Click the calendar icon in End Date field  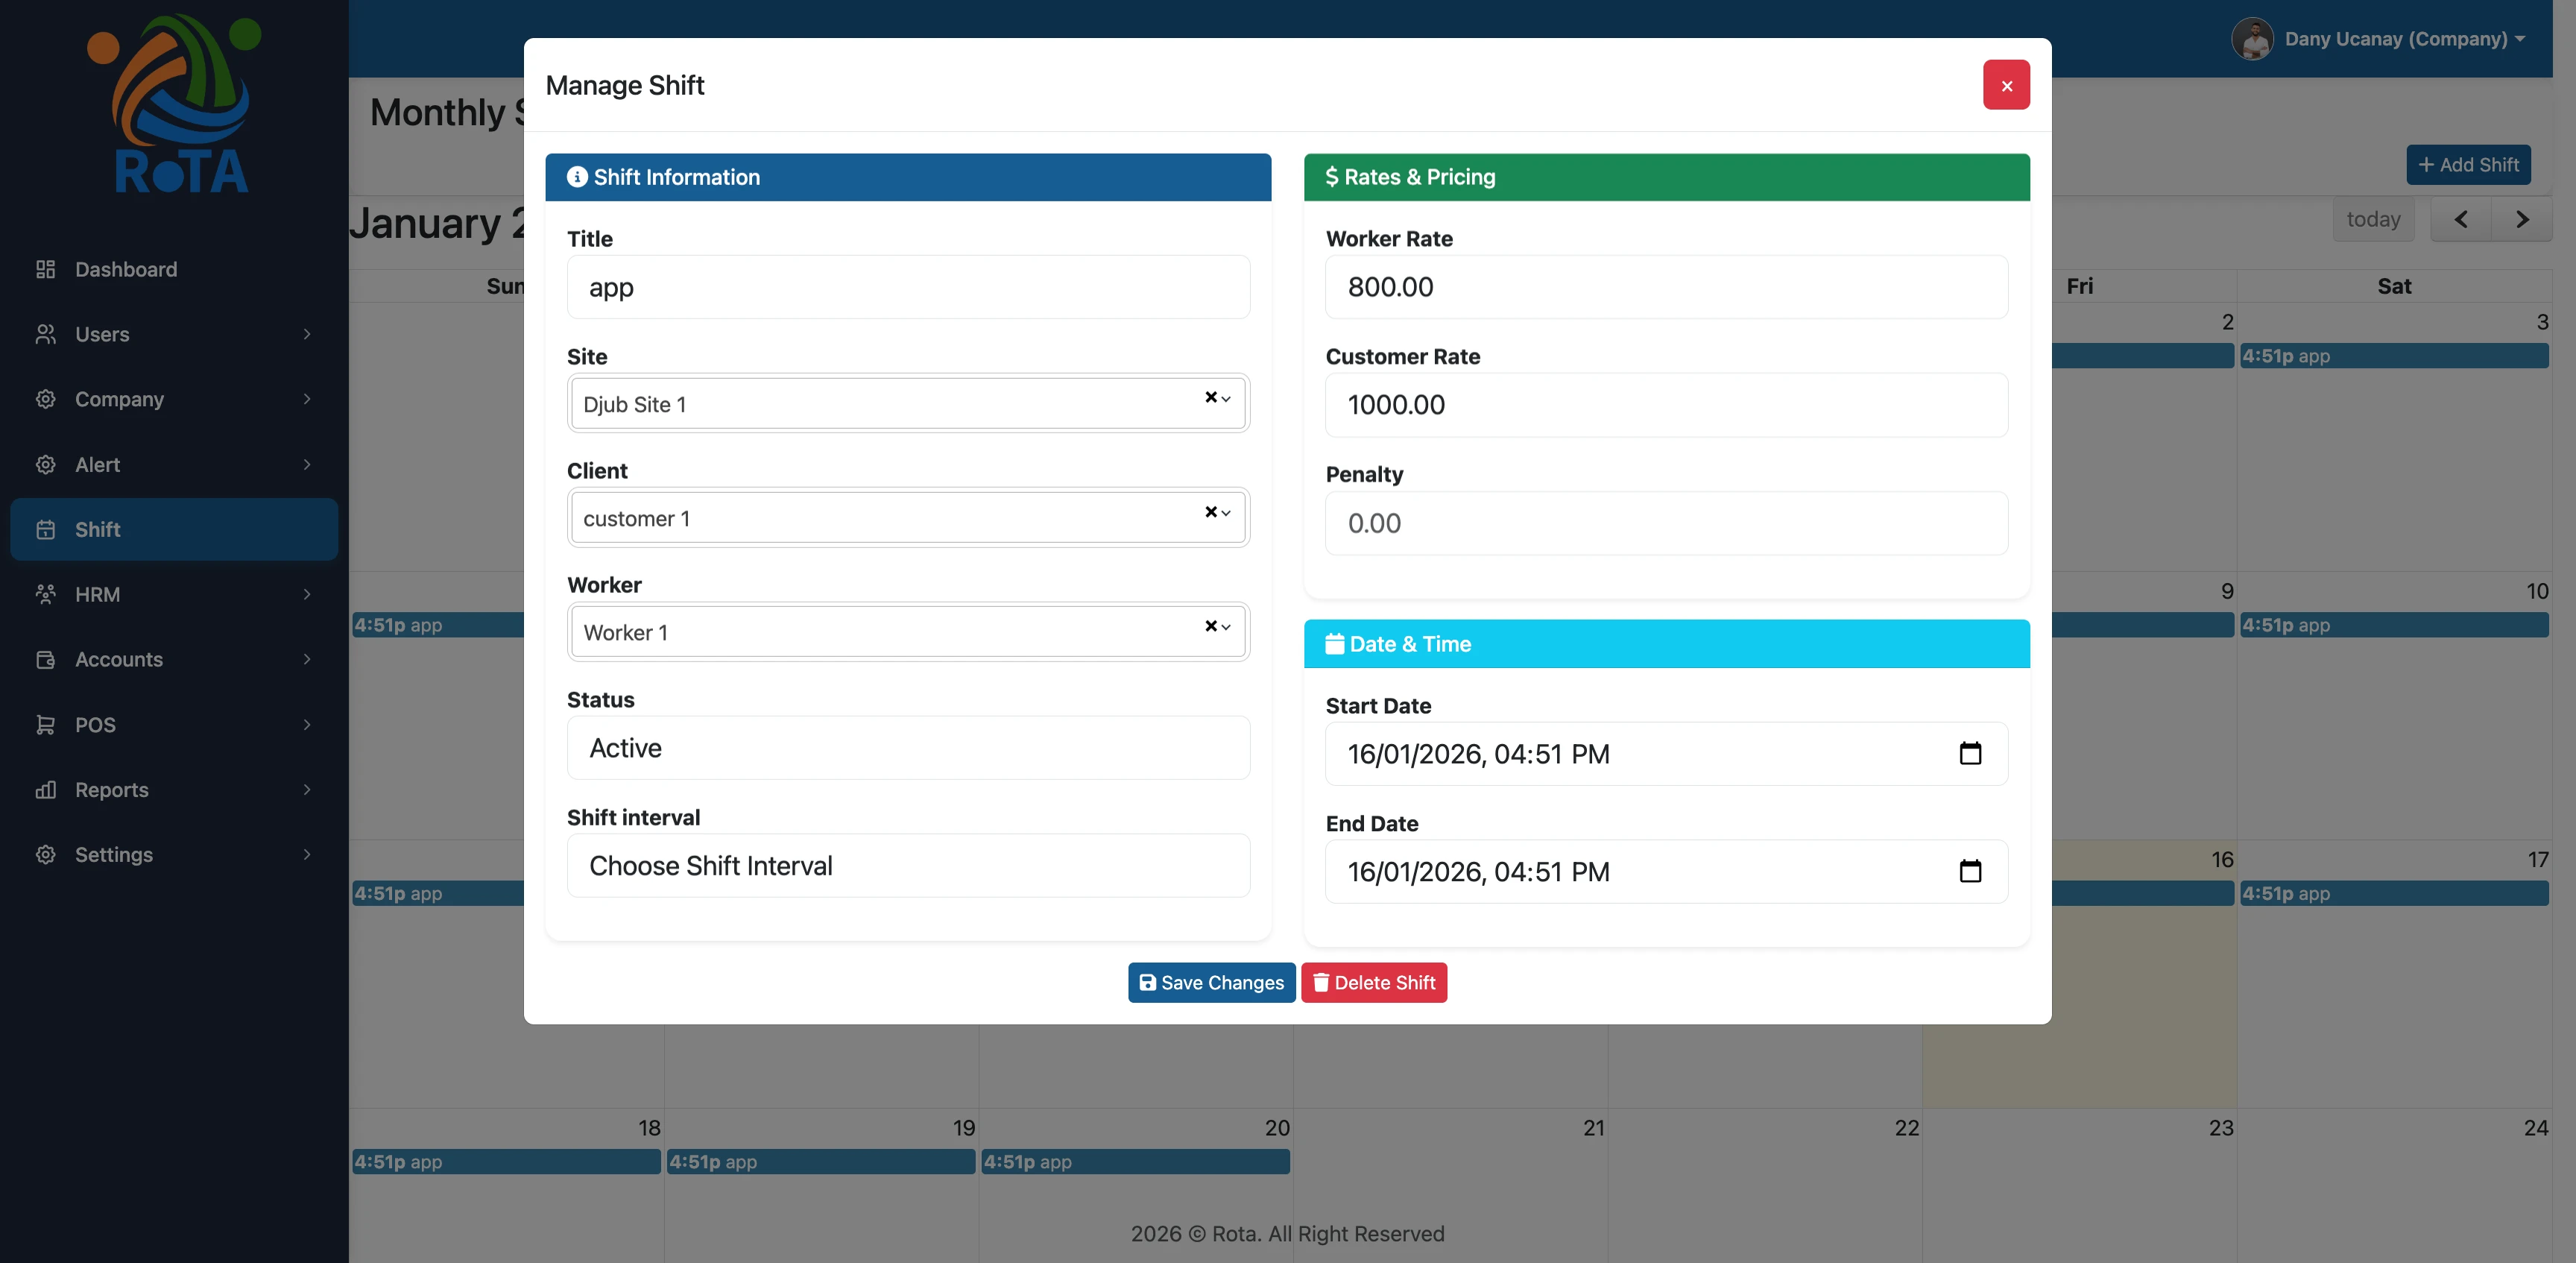(x=1969, y=871)
